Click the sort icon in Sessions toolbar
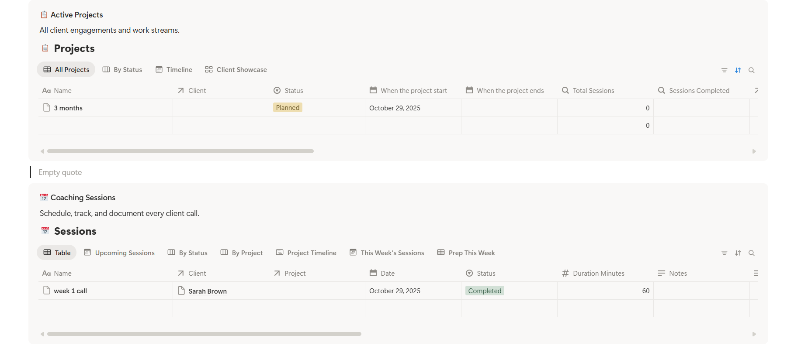The height and width of the screenshot is (349, 794). pyautogui.click(x=738, y=253)
